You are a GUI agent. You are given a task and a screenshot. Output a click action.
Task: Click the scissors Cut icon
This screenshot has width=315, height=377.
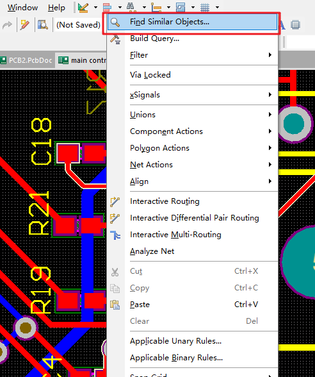115,272
